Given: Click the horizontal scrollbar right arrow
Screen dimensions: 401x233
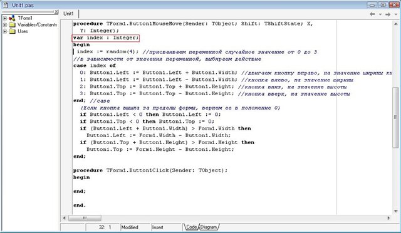Looking at the screenshot, I should 388,218.
